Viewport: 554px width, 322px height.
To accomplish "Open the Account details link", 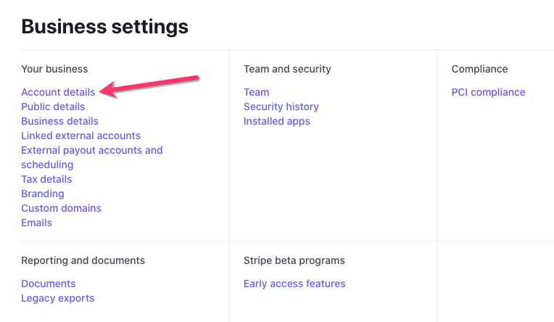I will pos(58,92).
